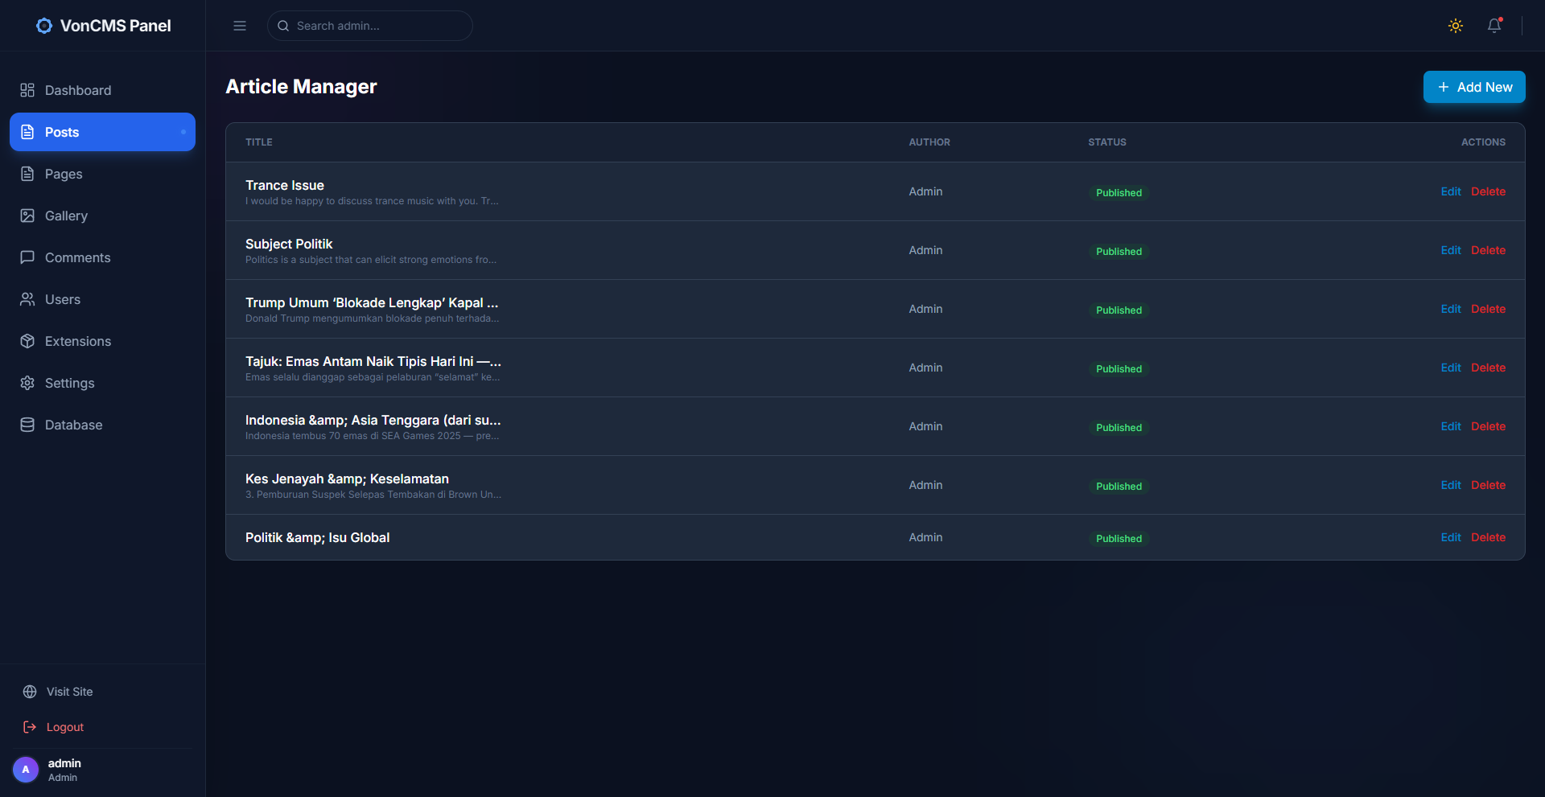Click the Search admin field
Screen dimensions: 1545x797
point(370,26)
